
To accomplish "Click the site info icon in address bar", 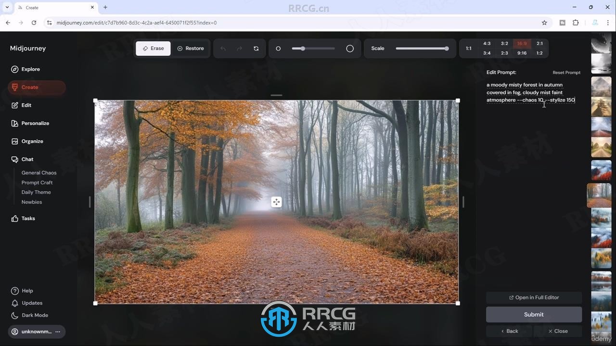I will click(x=49, y=23).
